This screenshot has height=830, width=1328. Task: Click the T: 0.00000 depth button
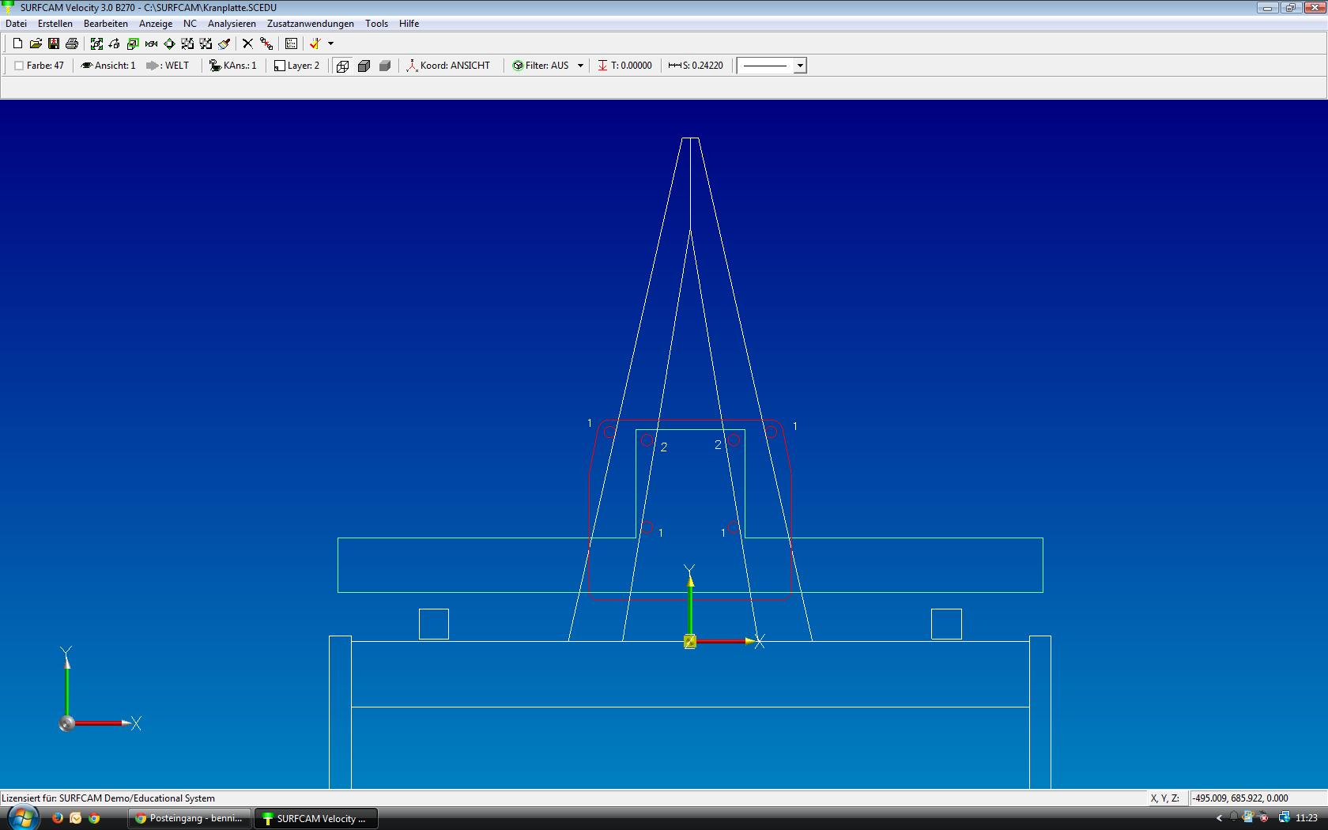pyautogui.click(x=624, y=66)
